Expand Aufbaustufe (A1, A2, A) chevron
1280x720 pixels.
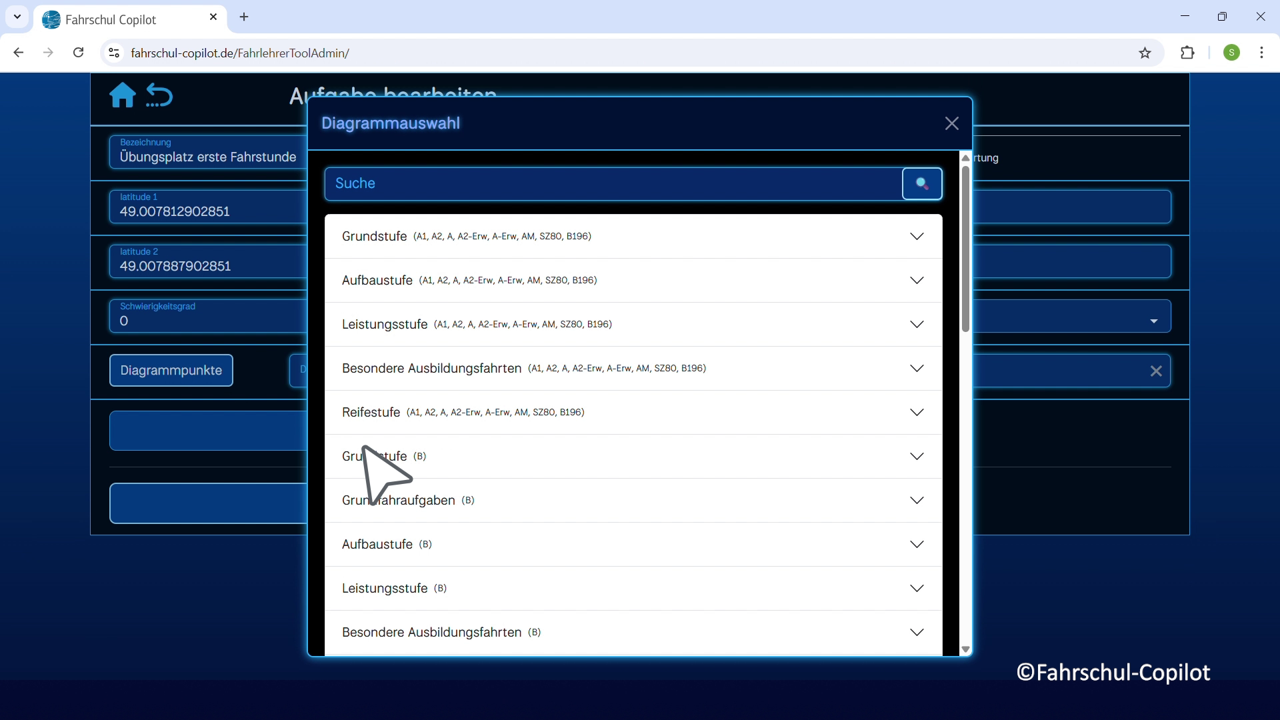click(x=917, y=281)
